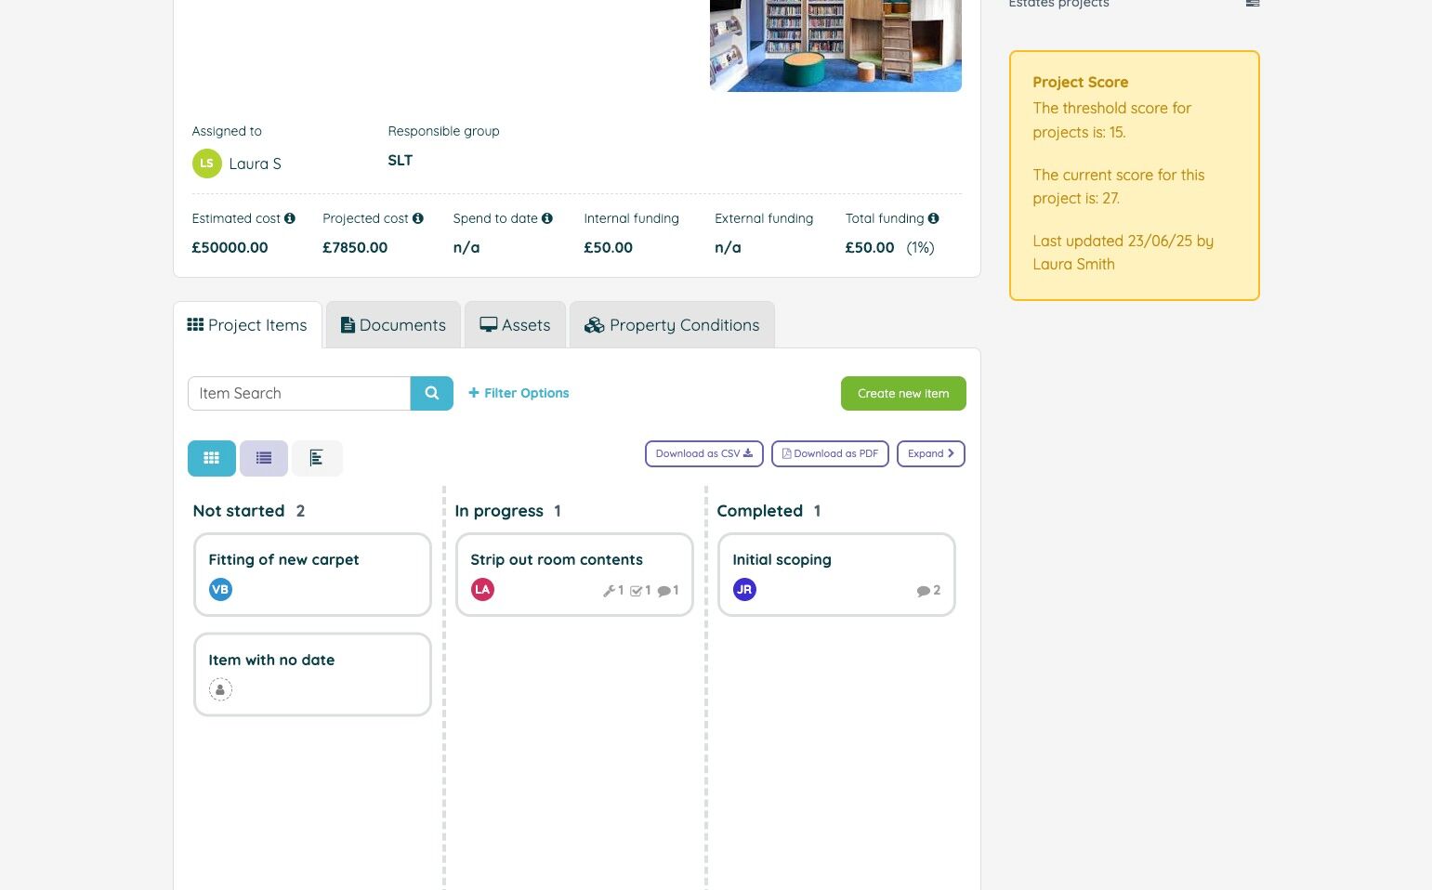The width and height of the screenshot is (1432, 890).
Task: Click the library project photo thumbnail
Action: (835, 46)
